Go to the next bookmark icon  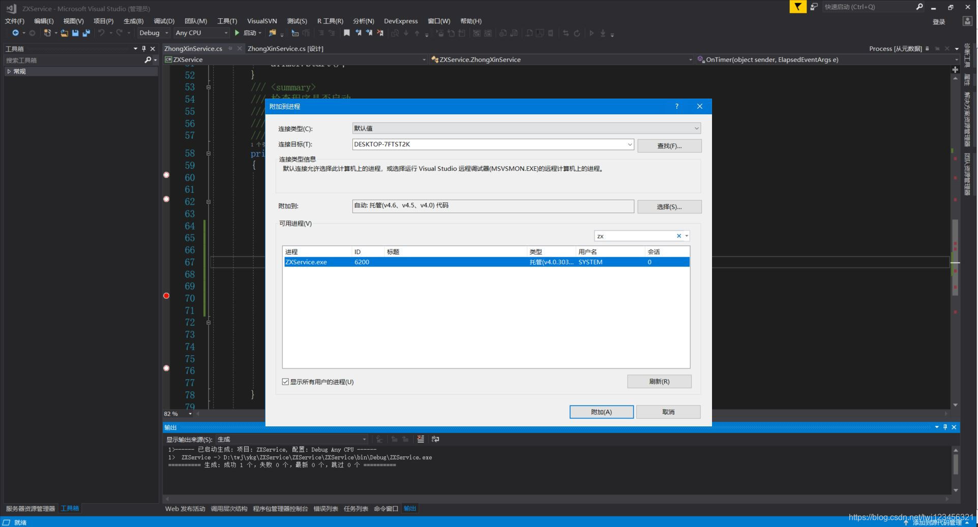tap(369, 33)
